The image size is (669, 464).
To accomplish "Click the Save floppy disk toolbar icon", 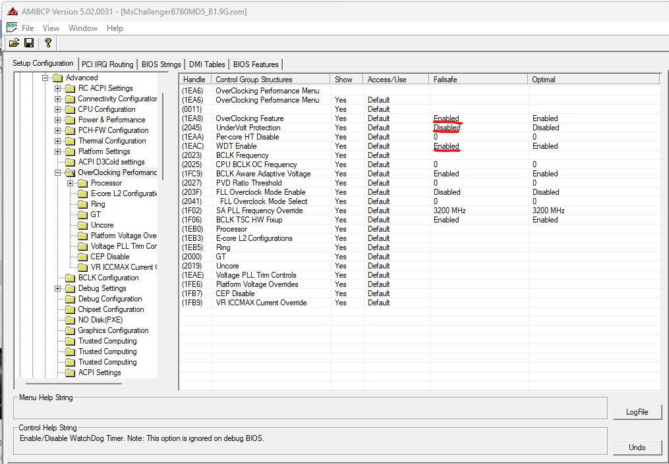I will [x=29, y=43].
